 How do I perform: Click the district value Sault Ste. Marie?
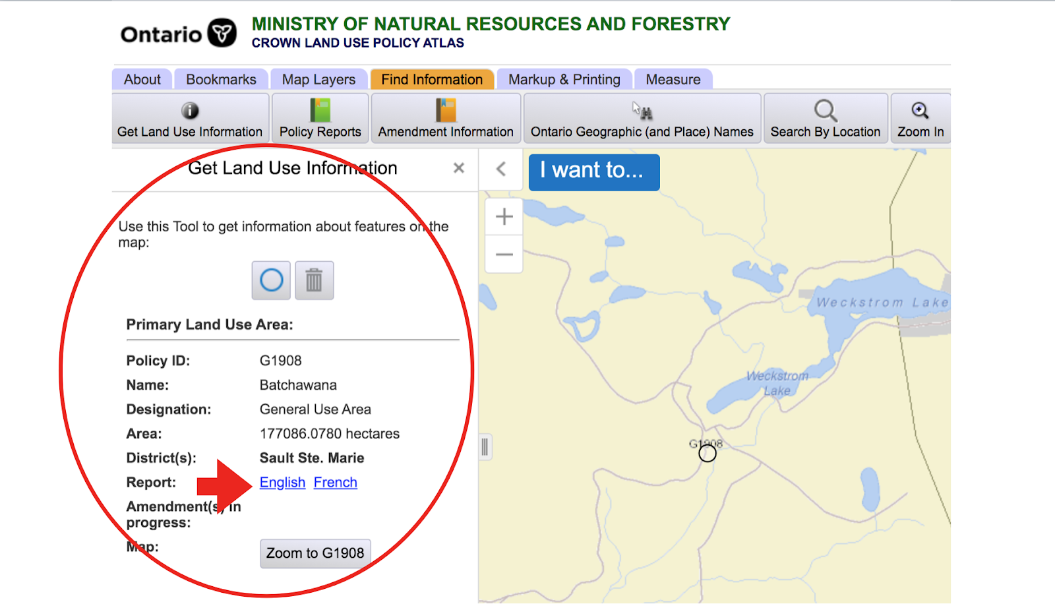[312, 458]
